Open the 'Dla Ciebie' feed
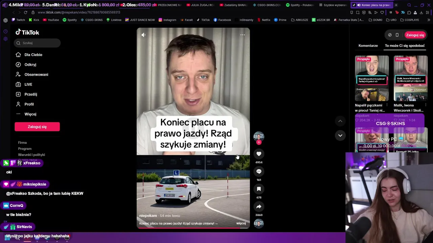Viewport: 433px width, 243px height. (x=33, y=55)
